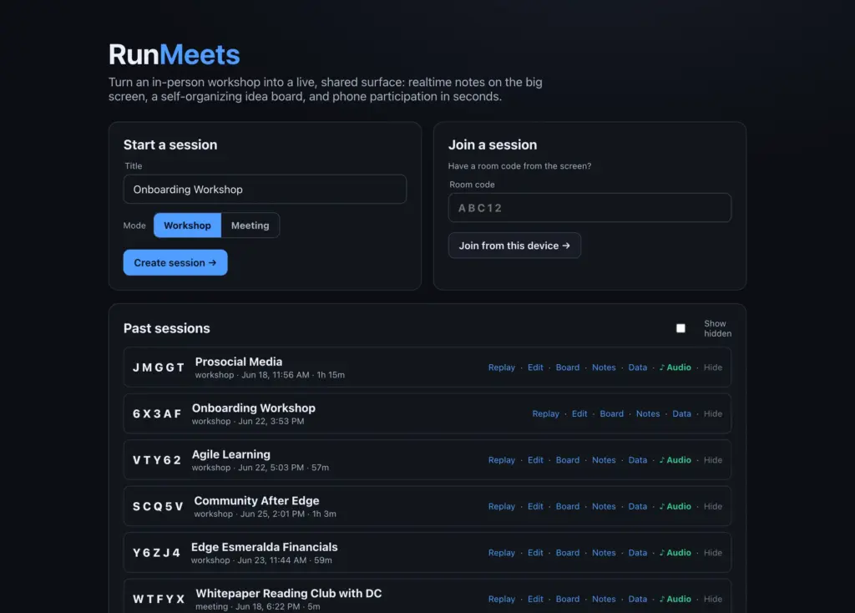The width and height of the screenshot is (855, 613).
Task: Click the Room code input field
Action: [589, 208]
